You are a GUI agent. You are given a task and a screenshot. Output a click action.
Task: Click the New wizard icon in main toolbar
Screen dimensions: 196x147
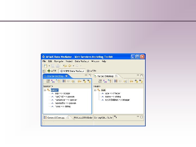point(46,66)
